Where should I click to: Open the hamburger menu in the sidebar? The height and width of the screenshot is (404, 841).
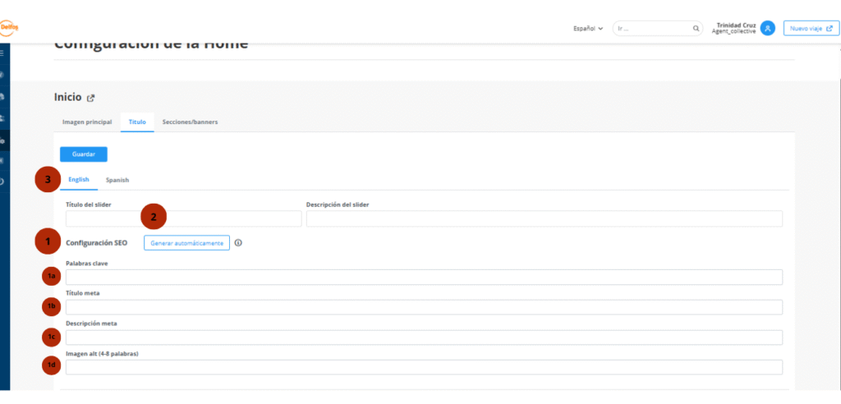click(3, 52)
